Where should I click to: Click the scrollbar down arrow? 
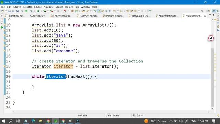[212, 108]
